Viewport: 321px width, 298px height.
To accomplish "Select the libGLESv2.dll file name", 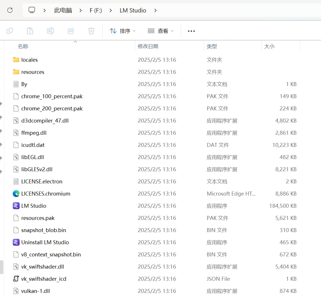I will (x=37, y=169).
